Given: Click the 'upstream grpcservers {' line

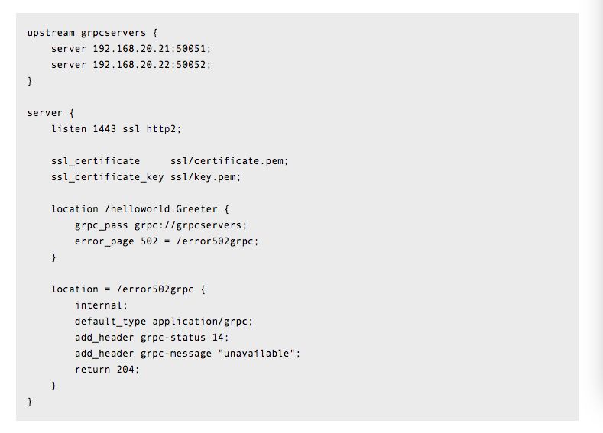Looking at the screenshot, I should coord(92,33).
